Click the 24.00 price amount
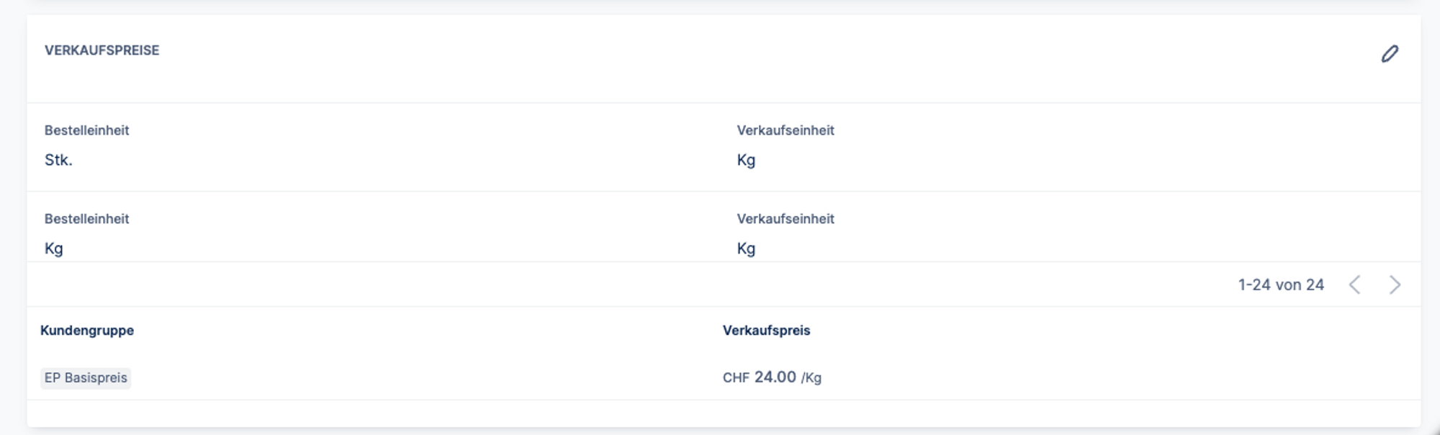 click(775, 377)
